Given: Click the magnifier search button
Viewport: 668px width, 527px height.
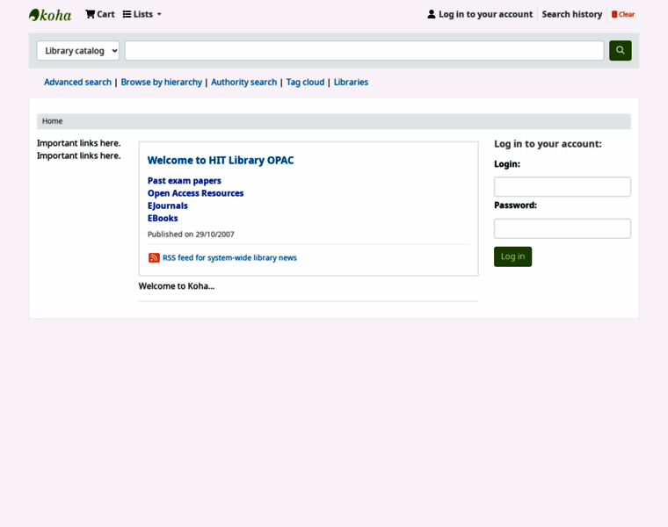Looking at the screenshot, I should 621,51.
